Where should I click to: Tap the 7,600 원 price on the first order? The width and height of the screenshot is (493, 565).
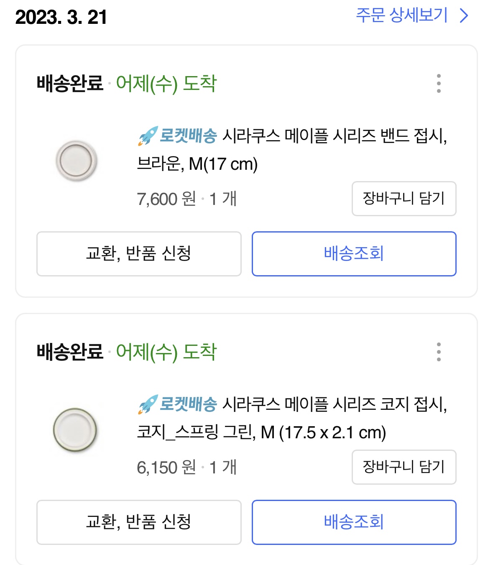166,199
